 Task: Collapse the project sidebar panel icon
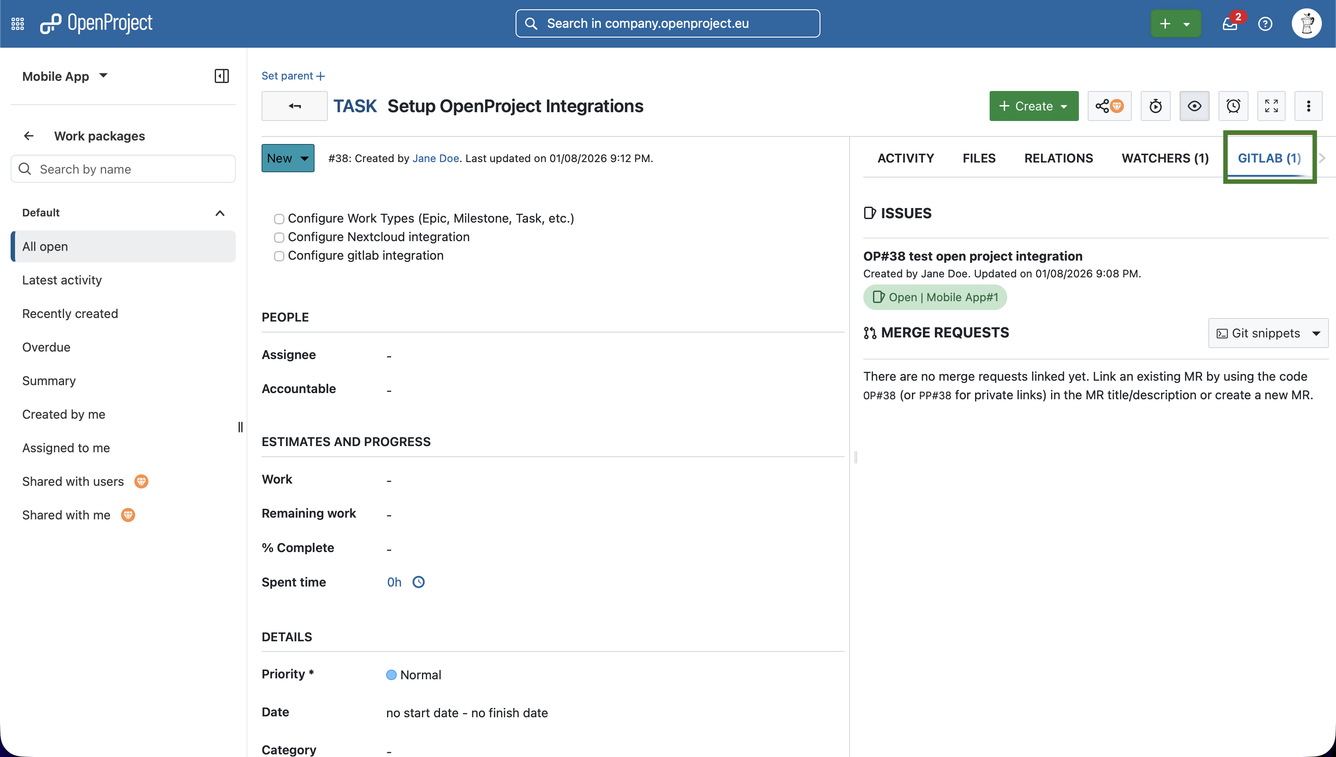point(221,76)
